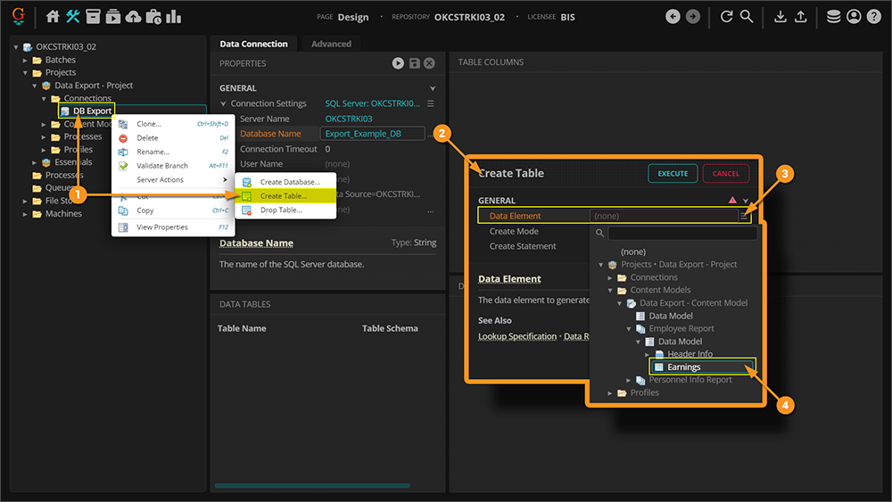Click the bar chart stats icon
892x502 pixels.
173,16
